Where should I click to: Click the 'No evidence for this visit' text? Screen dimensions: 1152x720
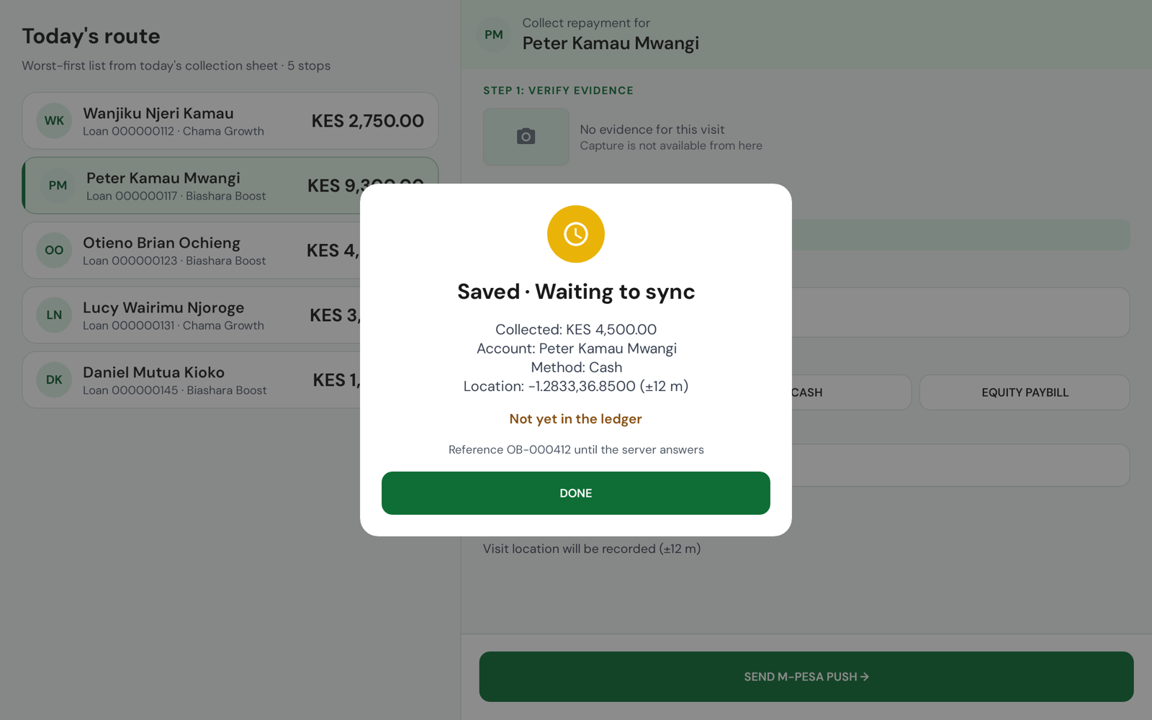(x=652, y=130)
